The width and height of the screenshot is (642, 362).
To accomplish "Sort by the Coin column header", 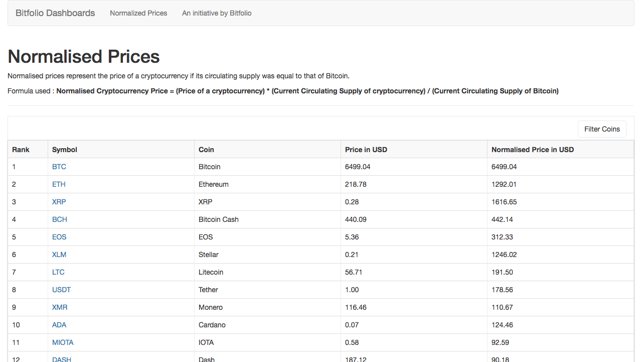I will click(206, 150).
